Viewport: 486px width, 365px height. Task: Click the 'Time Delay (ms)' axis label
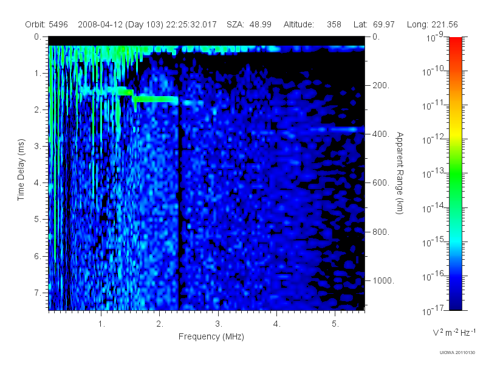click(x=21, y=170)
